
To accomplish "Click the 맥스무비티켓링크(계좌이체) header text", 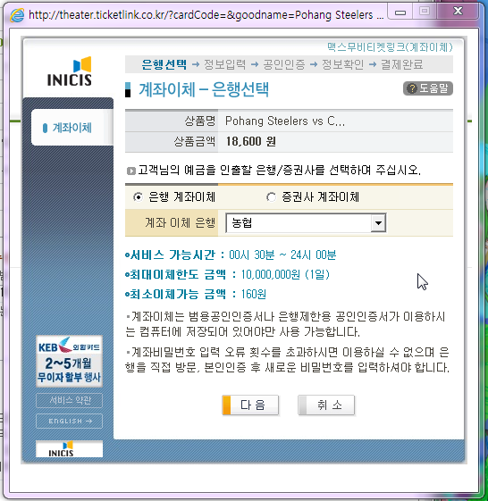I will pos(390,47).
